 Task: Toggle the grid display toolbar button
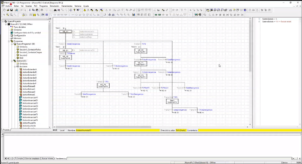35,15
